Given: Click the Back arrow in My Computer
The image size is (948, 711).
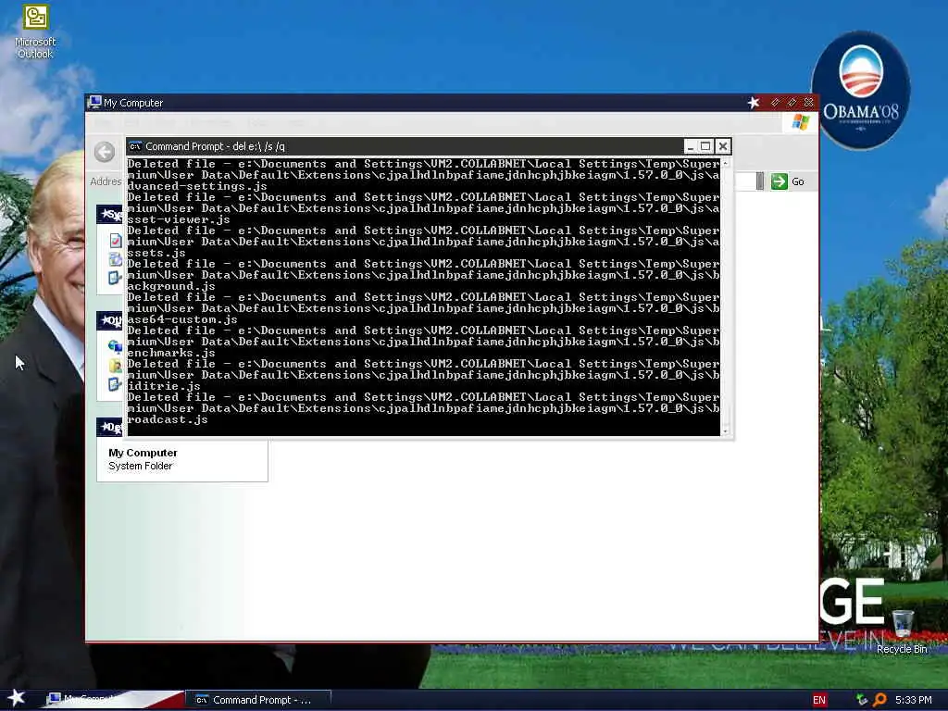Looking at the screenshot, I should [105, 152].
